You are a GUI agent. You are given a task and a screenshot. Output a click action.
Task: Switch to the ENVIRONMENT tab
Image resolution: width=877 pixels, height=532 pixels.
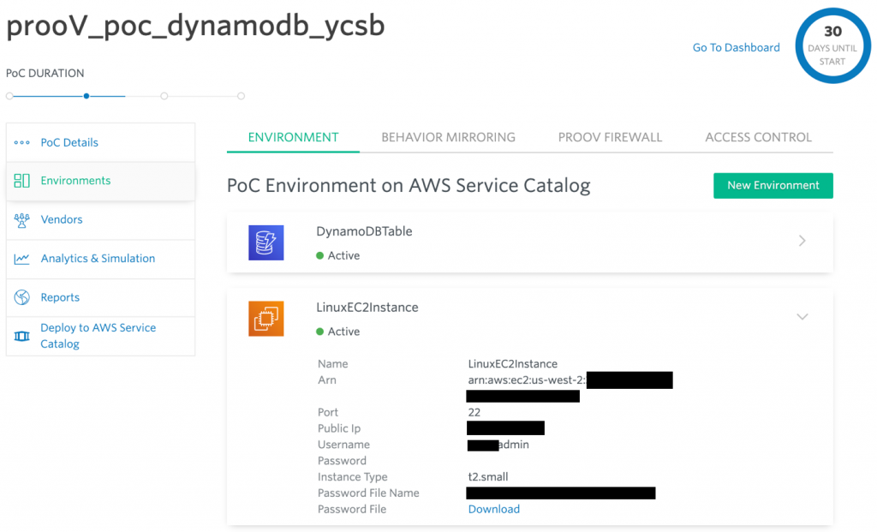[x=293, y=137]
